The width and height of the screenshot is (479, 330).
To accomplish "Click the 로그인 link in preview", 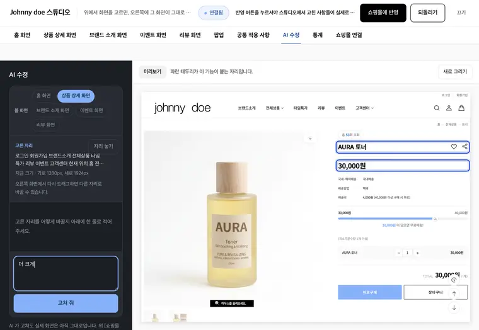I will (446, 95).
